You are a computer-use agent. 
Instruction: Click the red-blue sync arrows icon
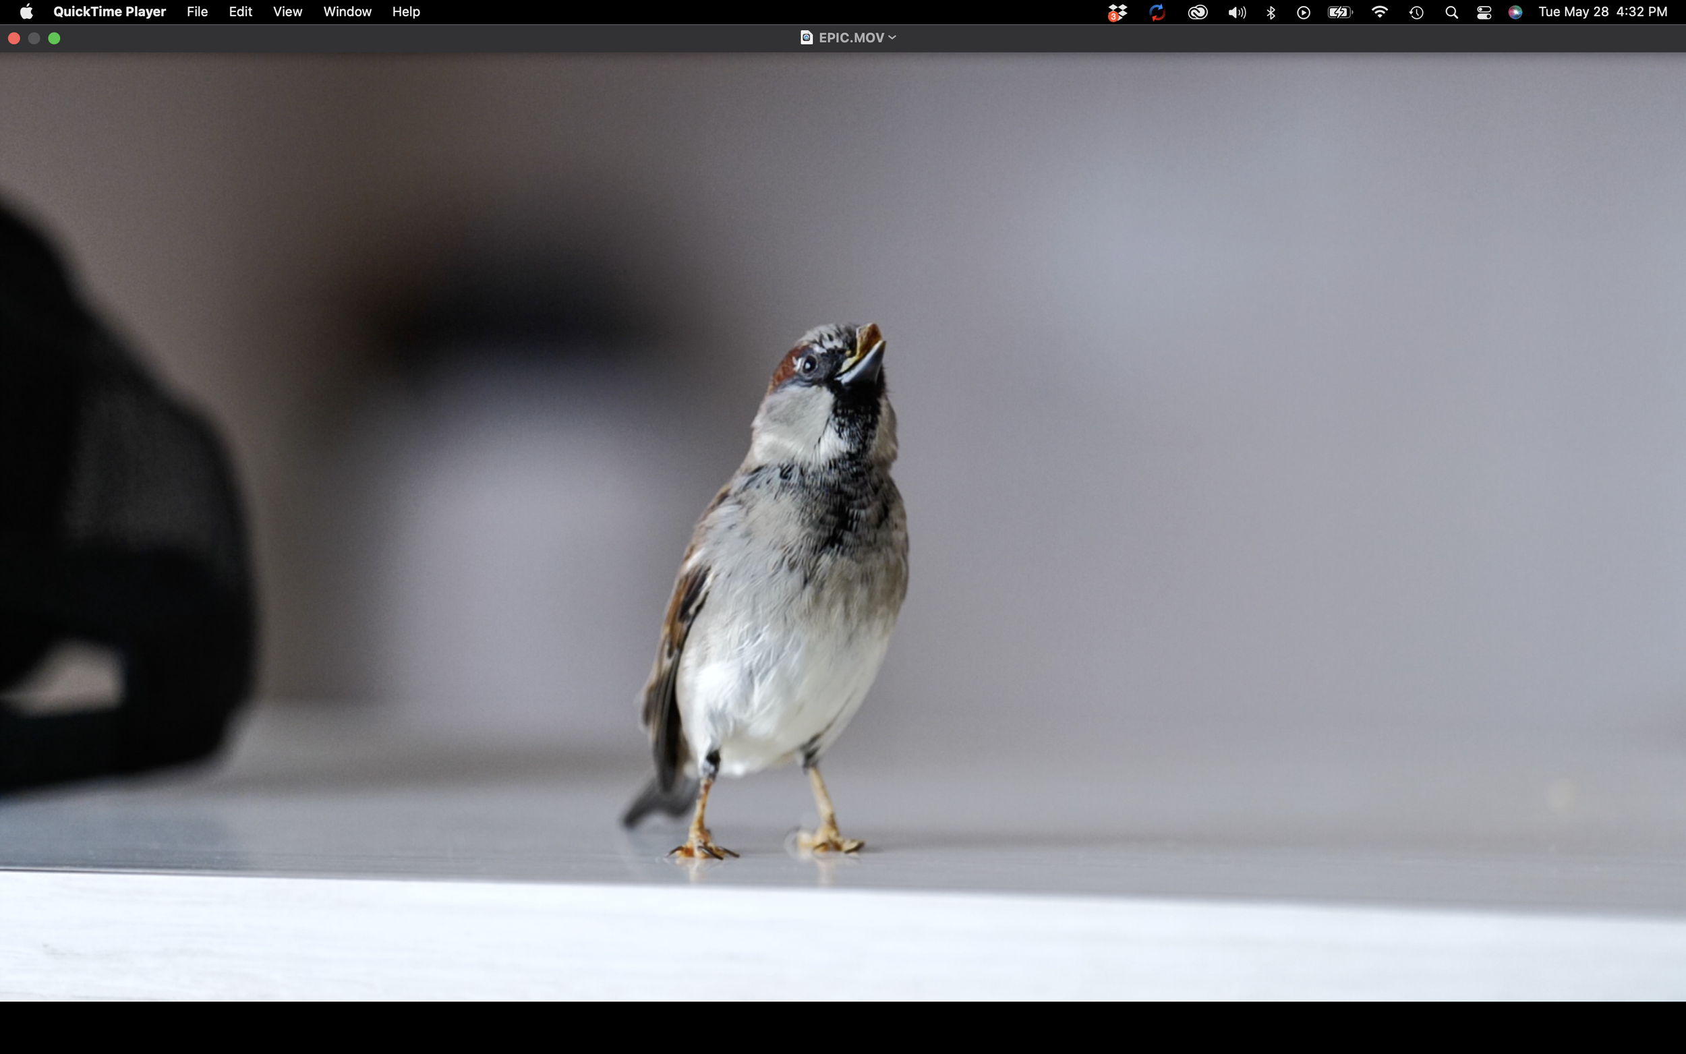pyautogui.click(x=1157, y=12)
